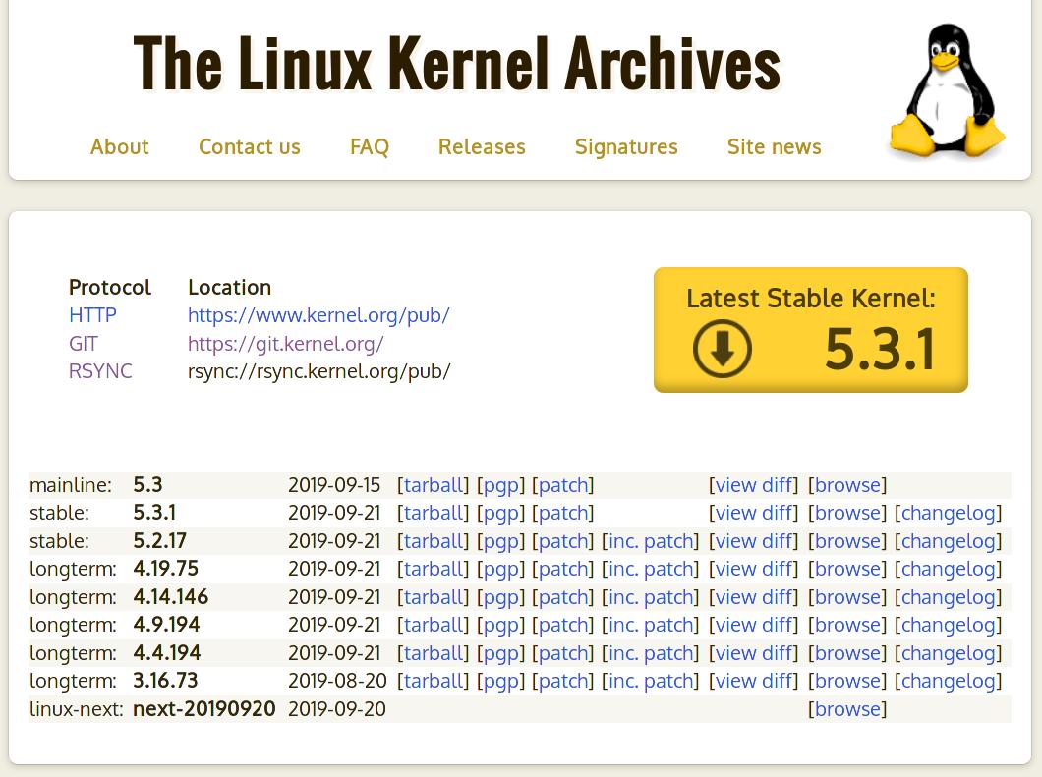Screen dimensions: 1042x777
Task: Select date 2019-09-15 in mainline row
Action: pyautogui.click(x=334, y=485)
